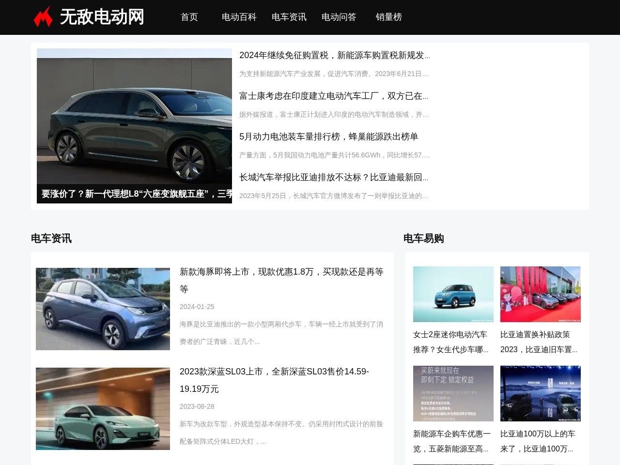This screenshot has width=620, height=465.
Task: Open the 买蔚来就现在 promo thumbnail
Action: (x=453, y=393)
